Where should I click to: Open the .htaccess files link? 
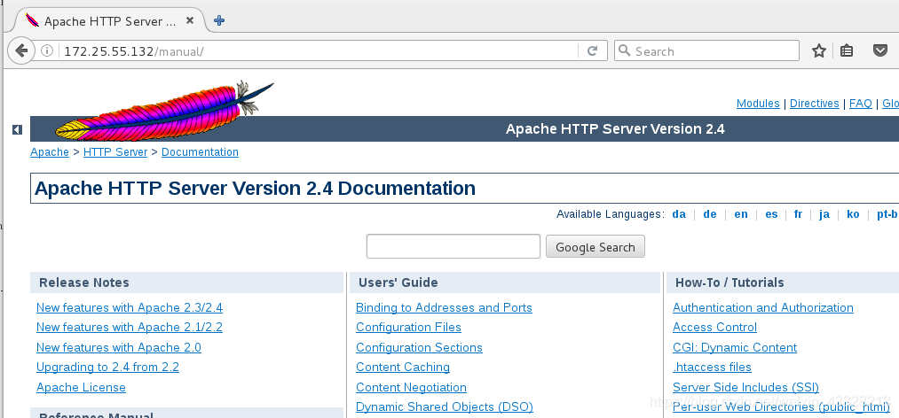pyautogui.click(x=712, y=368)
